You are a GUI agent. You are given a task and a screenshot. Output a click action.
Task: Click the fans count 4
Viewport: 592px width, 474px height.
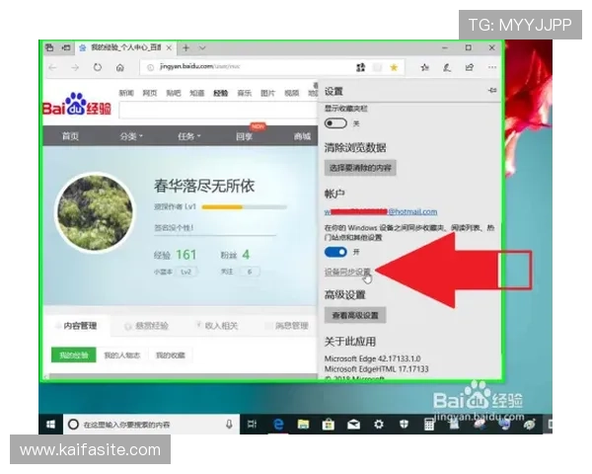[x=246, y=255]
